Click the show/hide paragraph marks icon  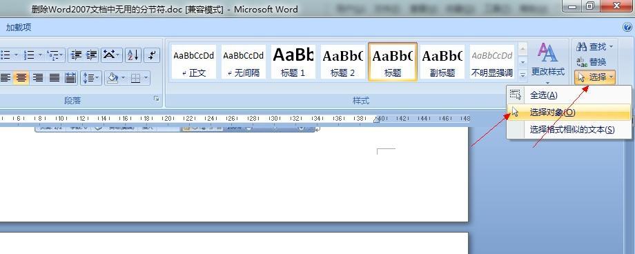pos(152,55)
